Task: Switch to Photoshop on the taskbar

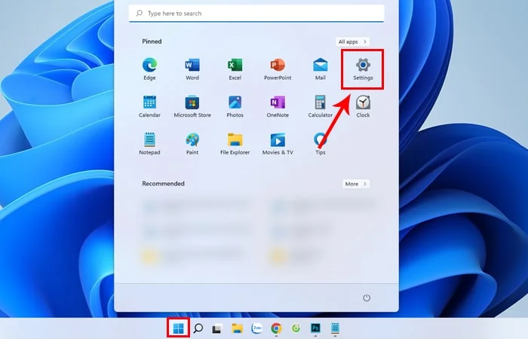Action: click(315, 328)
